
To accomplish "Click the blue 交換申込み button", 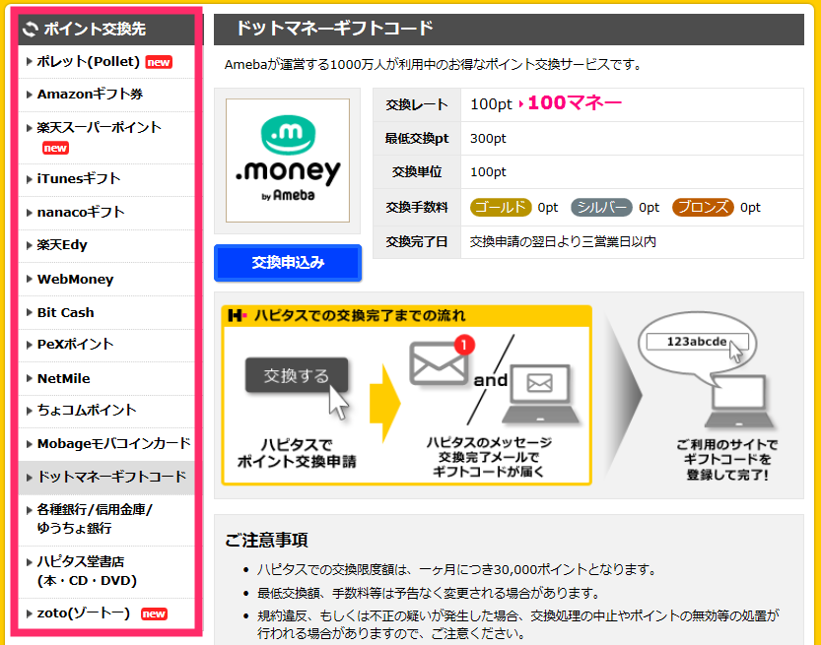I will pos(288,263).
